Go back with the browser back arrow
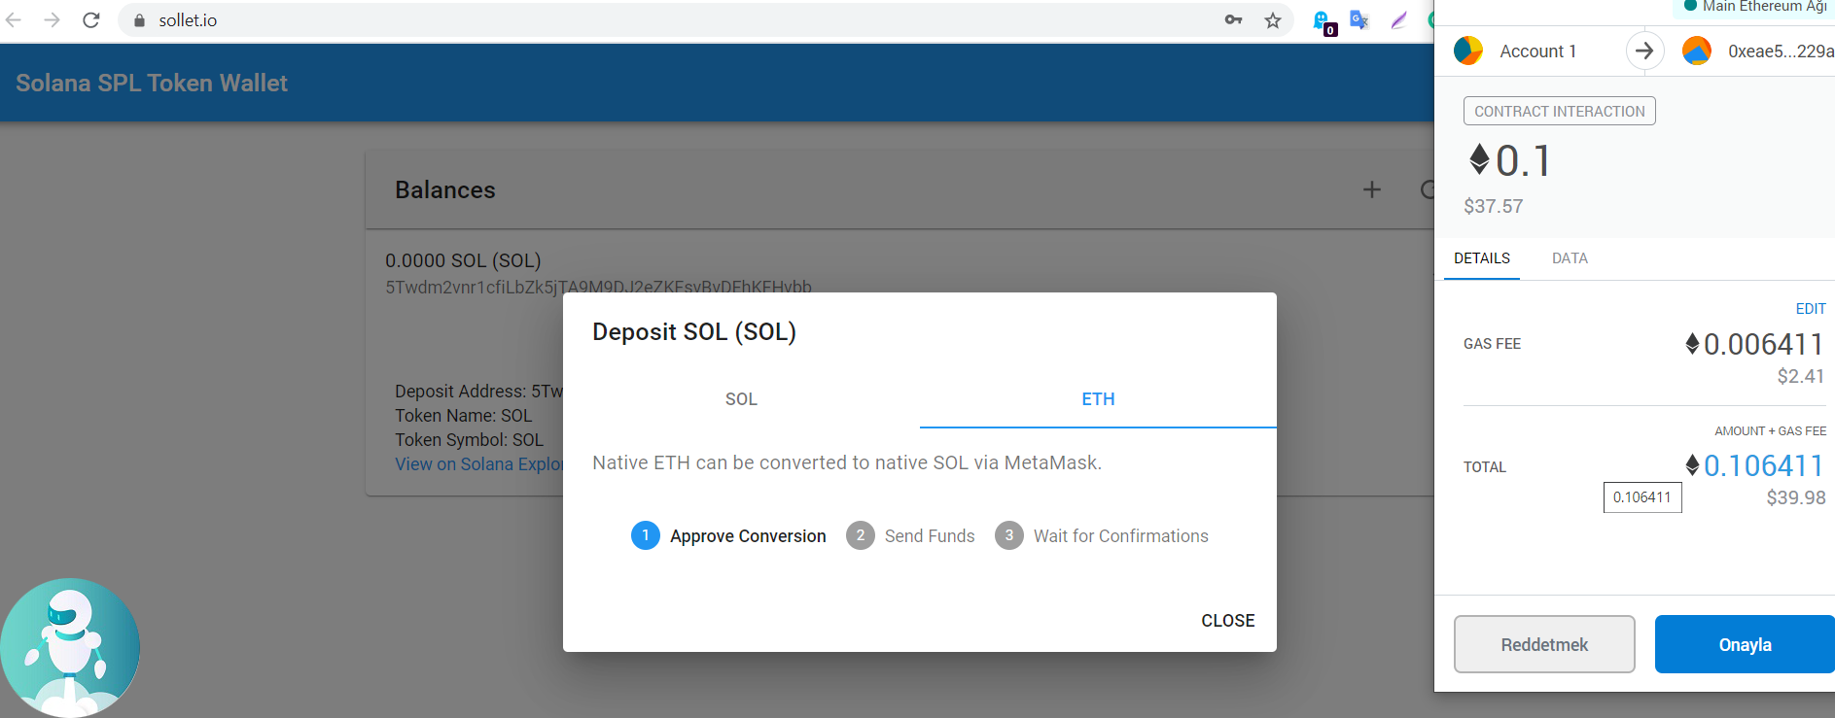1835x718 pixels. pyautogui.click(x=14, y=19)
